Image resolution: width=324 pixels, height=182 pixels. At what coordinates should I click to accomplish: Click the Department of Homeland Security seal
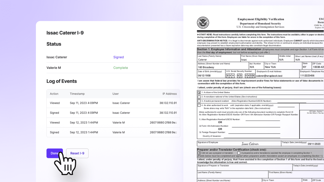click(x=202, y=23)
